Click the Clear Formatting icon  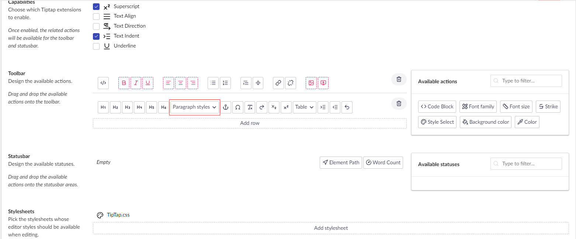[x=250, y=107]
